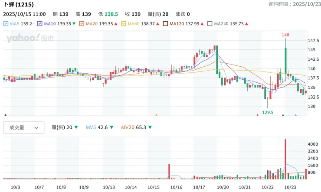Uncheck the MA5 moving average checkbox
Image resolution: width=321 pixels, height=192 pixels.
point(6,24)
